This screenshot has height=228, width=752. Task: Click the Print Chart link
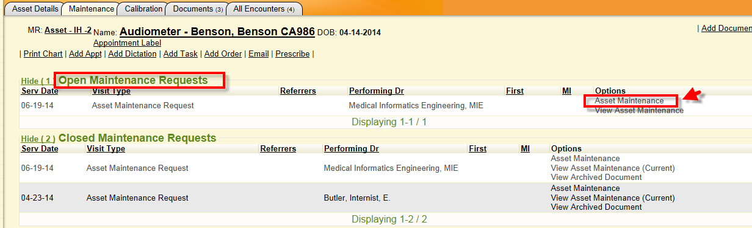click(x=43, y=54)
